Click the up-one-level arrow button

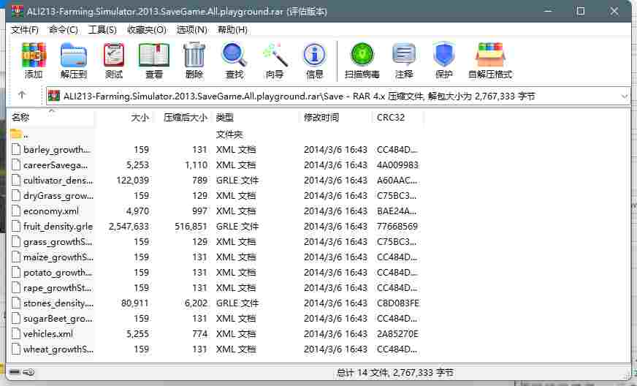(x=22, y=95)
